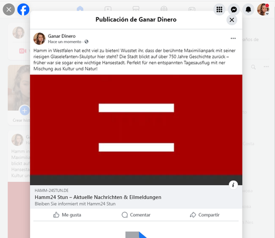Open the notifications bell

click(248, 9)
